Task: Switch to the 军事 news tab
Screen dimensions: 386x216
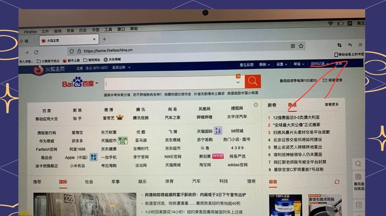Action: [116, 181]
